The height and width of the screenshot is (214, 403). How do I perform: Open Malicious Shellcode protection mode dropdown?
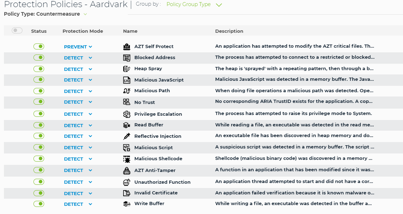tap(78, 159)
